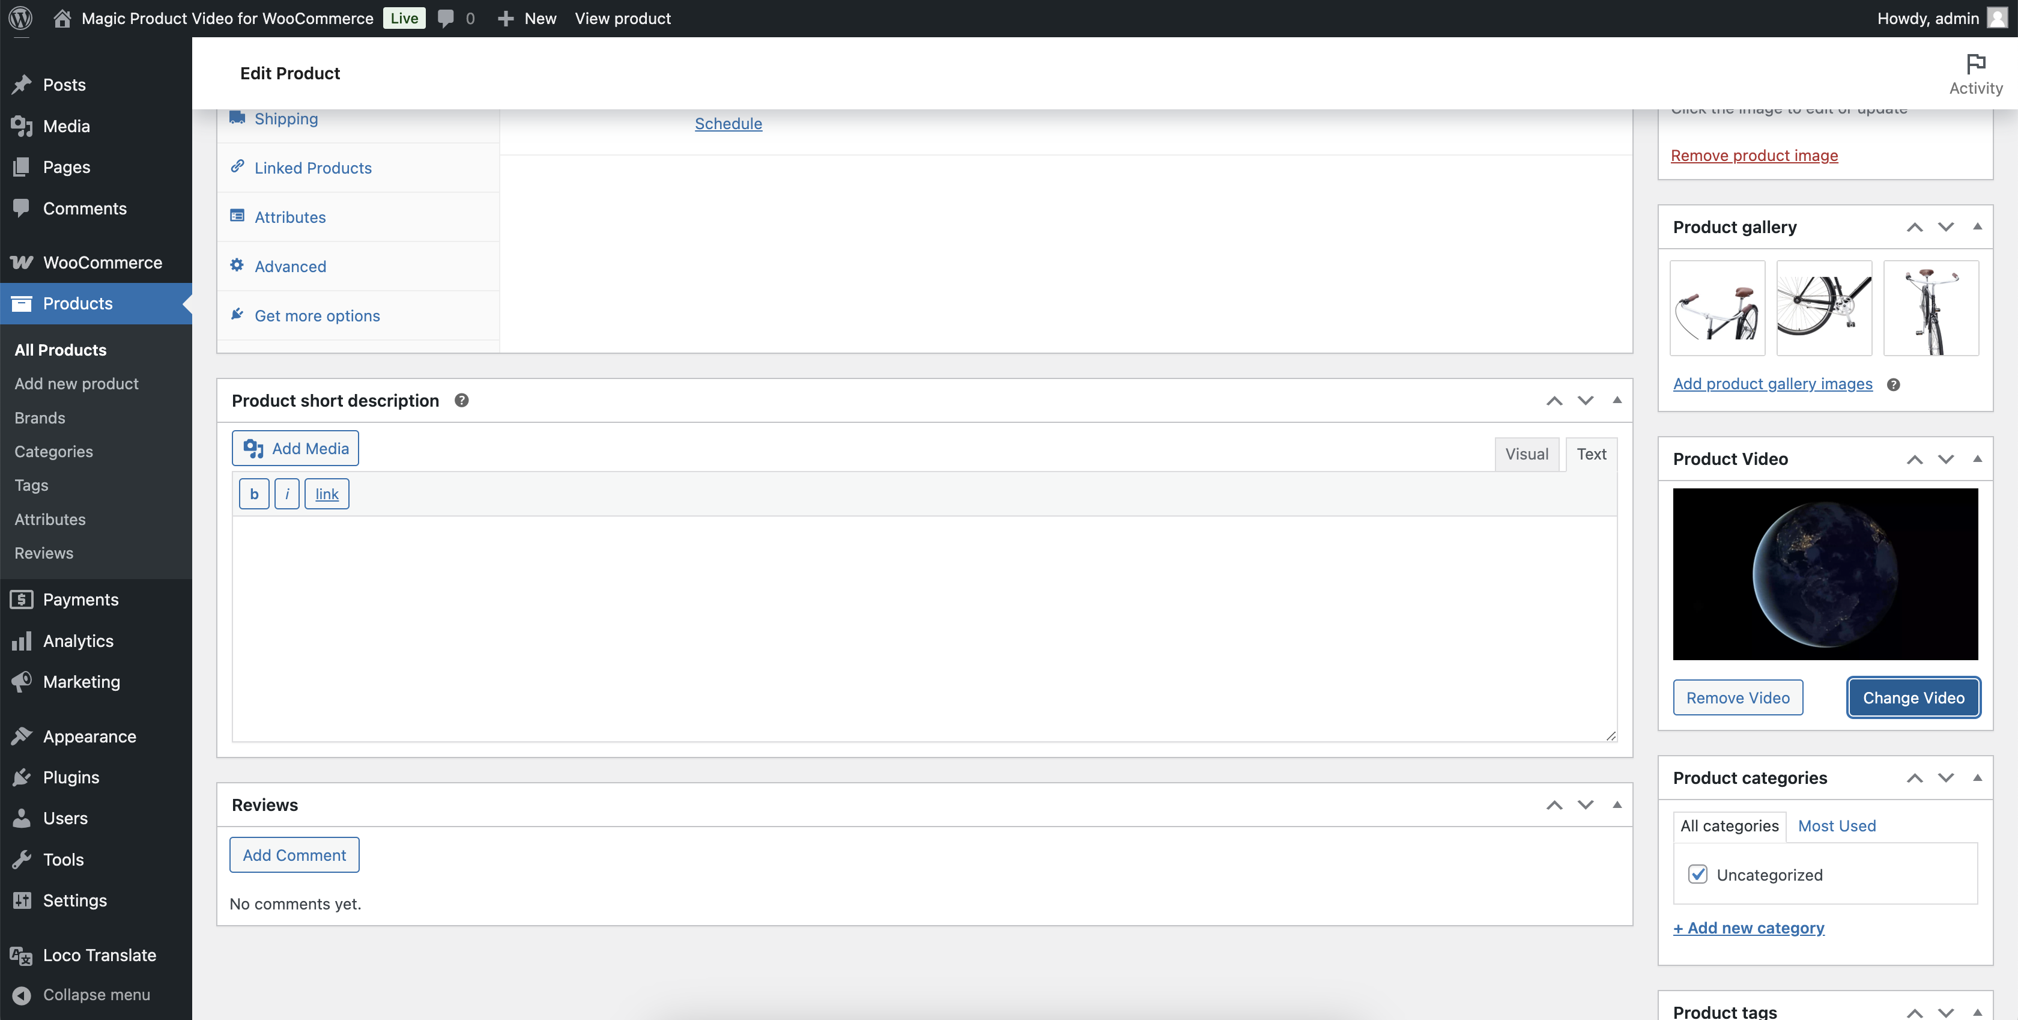Open the Advanced product data tab

358,266
